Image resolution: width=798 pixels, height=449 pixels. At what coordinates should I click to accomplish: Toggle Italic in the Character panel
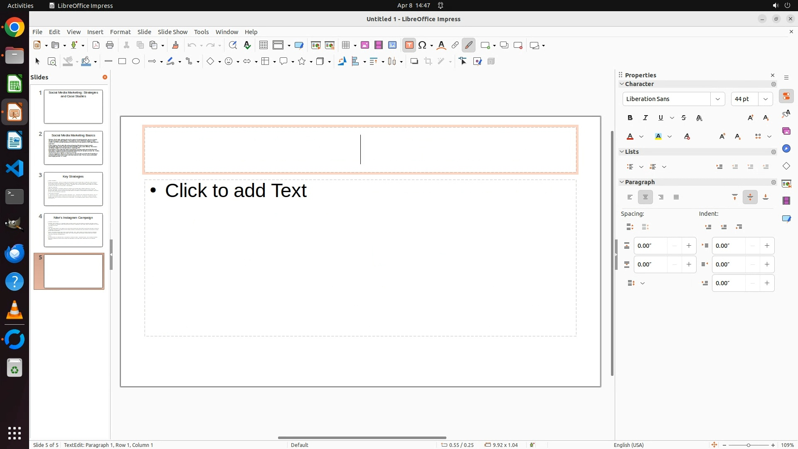click(x=645, y=118)
